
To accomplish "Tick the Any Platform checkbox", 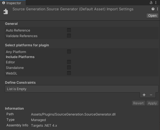I will (x=69, y=52).
